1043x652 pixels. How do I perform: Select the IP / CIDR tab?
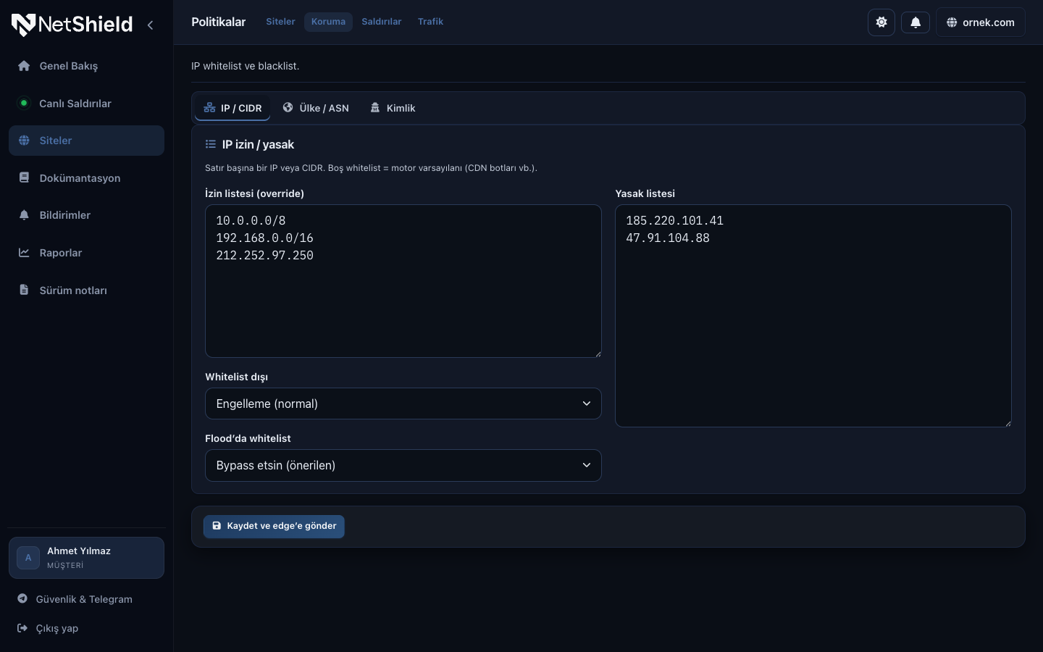233,108
